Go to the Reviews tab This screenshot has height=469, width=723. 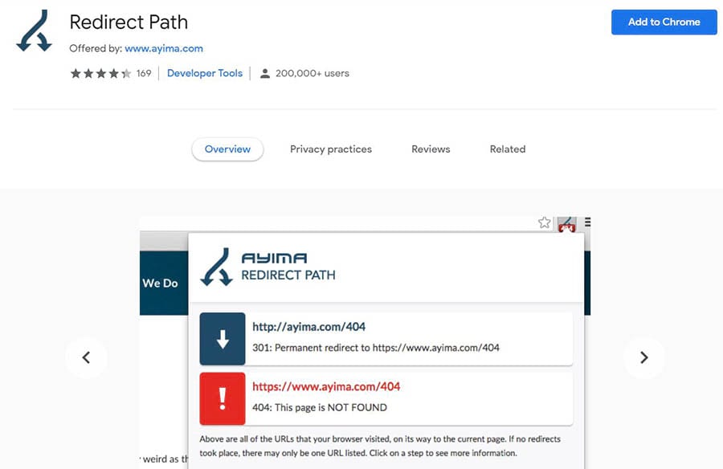click(x=431, y=149)
